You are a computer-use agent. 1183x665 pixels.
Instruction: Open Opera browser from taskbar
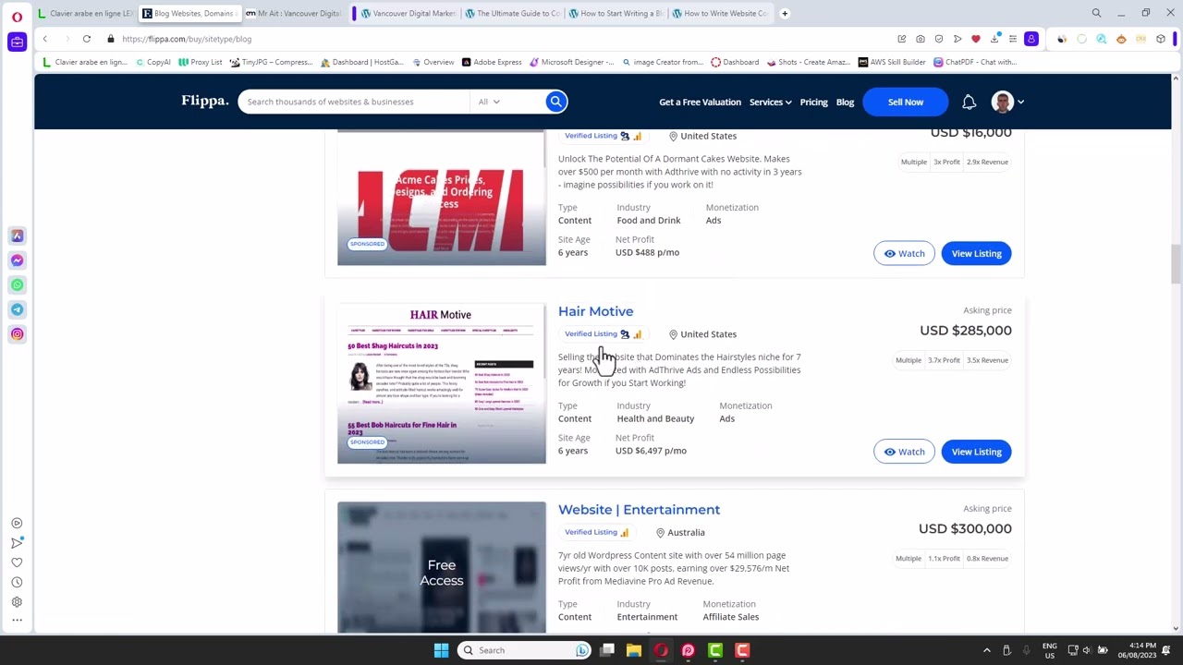(661, 650)
